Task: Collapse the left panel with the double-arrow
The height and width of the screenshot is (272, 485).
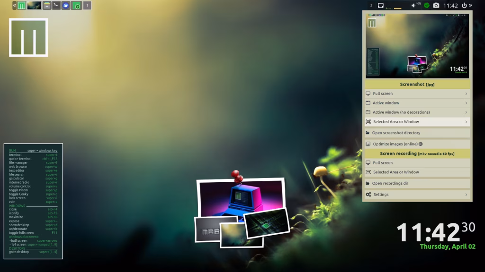Action: [14, 6]
